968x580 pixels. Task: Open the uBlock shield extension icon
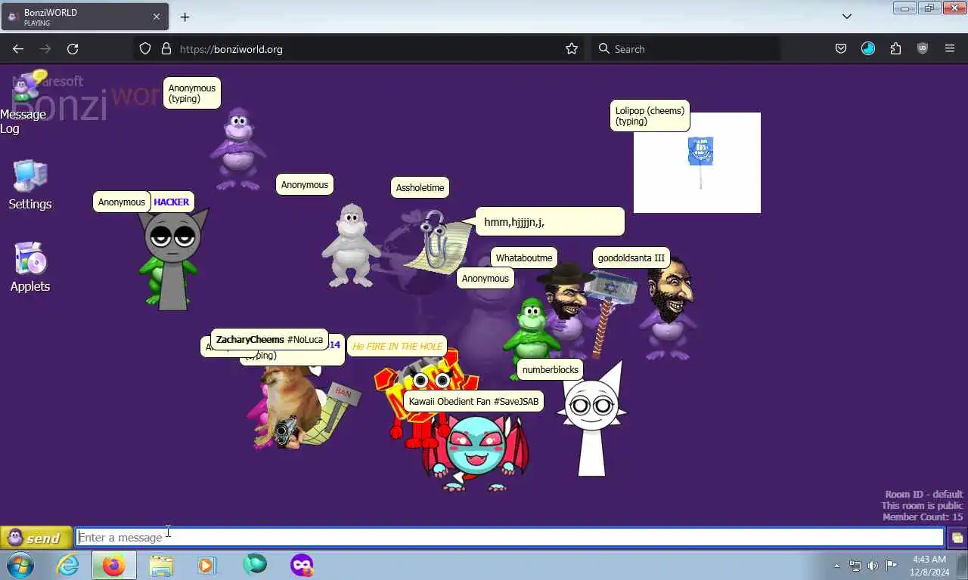(x=923, y=48)
